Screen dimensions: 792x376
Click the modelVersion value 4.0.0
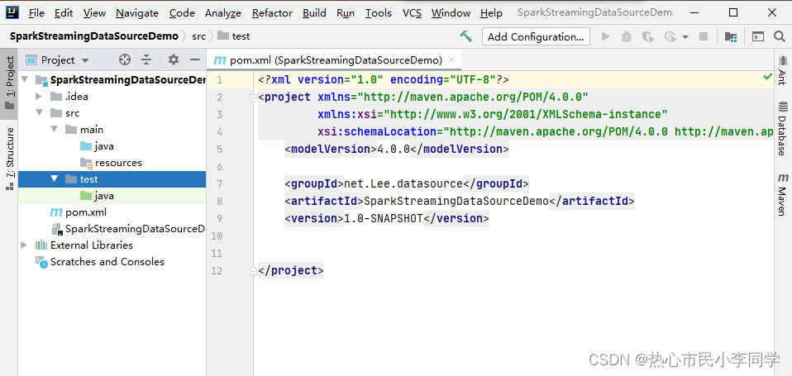(x=394, y=150)
